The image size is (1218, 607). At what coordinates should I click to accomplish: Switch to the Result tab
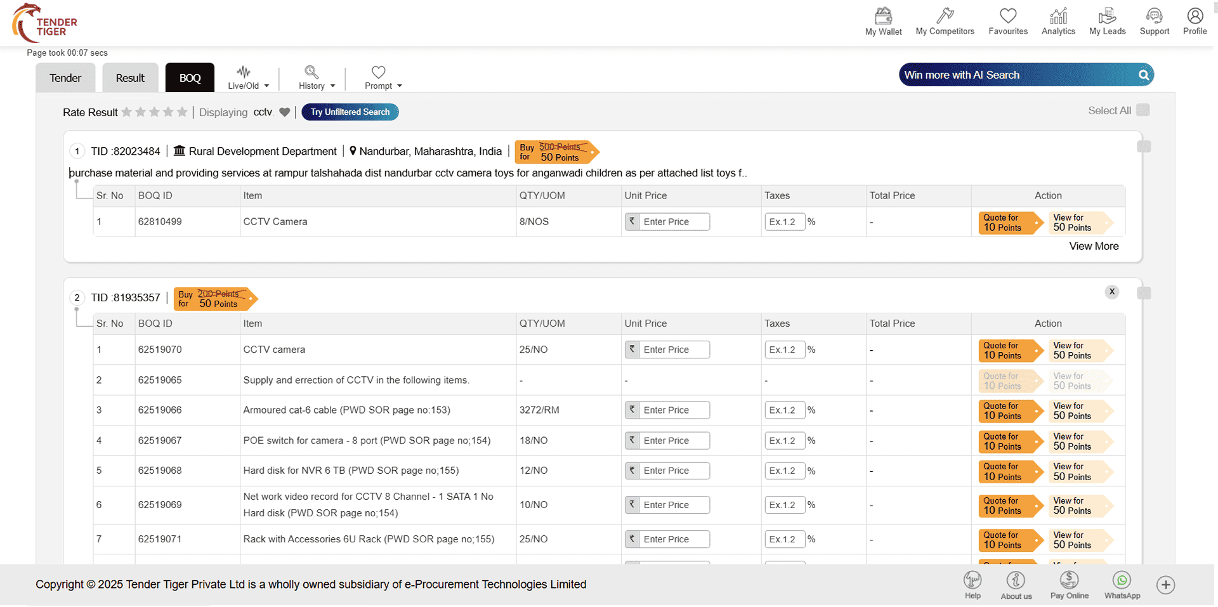click(130, 78)
